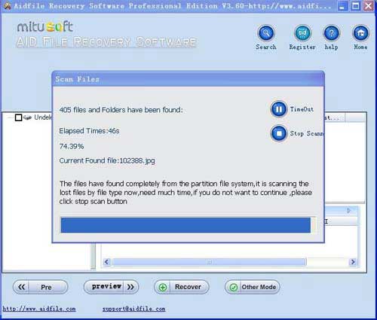Select the drive icon in the tree
This screenshot has width=377, height=320.
point(27,117)
